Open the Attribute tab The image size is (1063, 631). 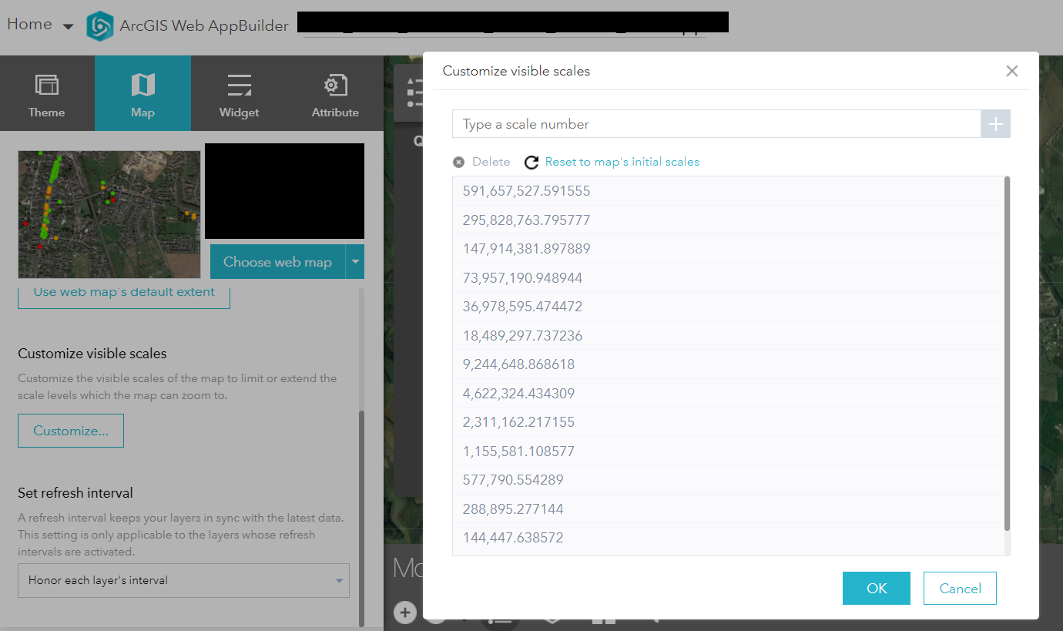click(334, 92)
